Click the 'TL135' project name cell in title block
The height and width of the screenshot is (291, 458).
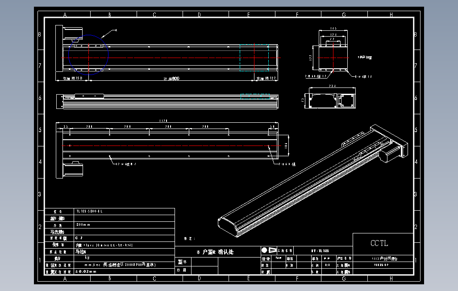tap(323, 251)
